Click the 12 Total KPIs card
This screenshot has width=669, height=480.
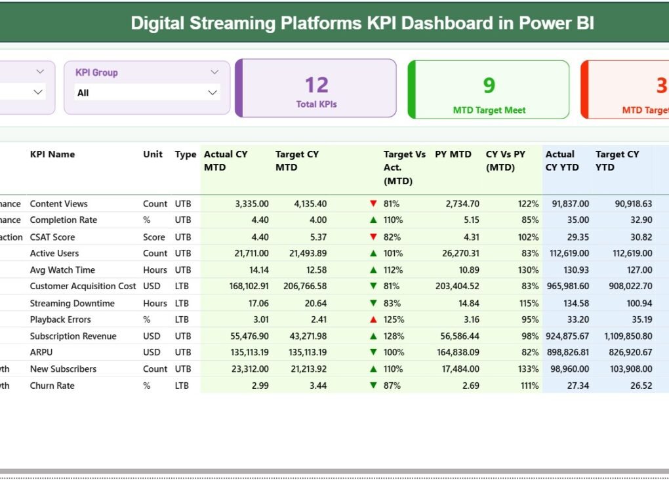[316, 89]
